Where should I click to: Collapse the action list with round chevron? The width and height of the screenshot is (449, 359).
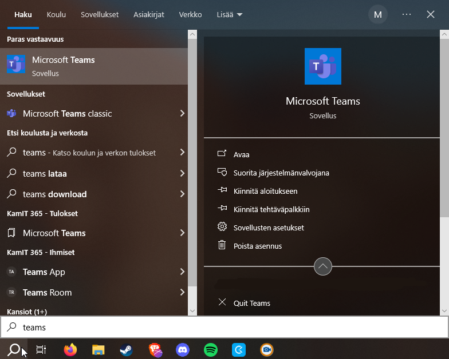click(323, 266)
